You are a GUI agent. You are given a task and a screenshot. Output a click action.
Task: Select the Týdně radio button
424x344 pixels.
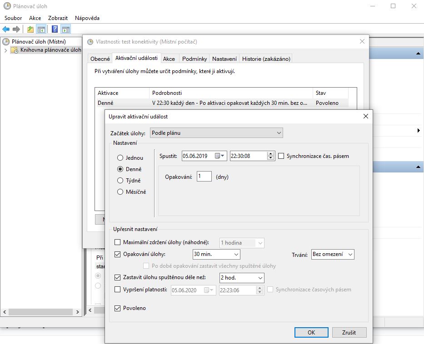tap(120, 181)
